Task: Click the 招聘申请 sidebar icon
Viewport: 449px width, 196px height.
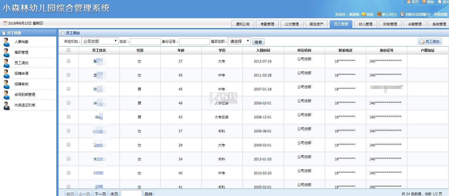Action: click(x=6, y=74)
